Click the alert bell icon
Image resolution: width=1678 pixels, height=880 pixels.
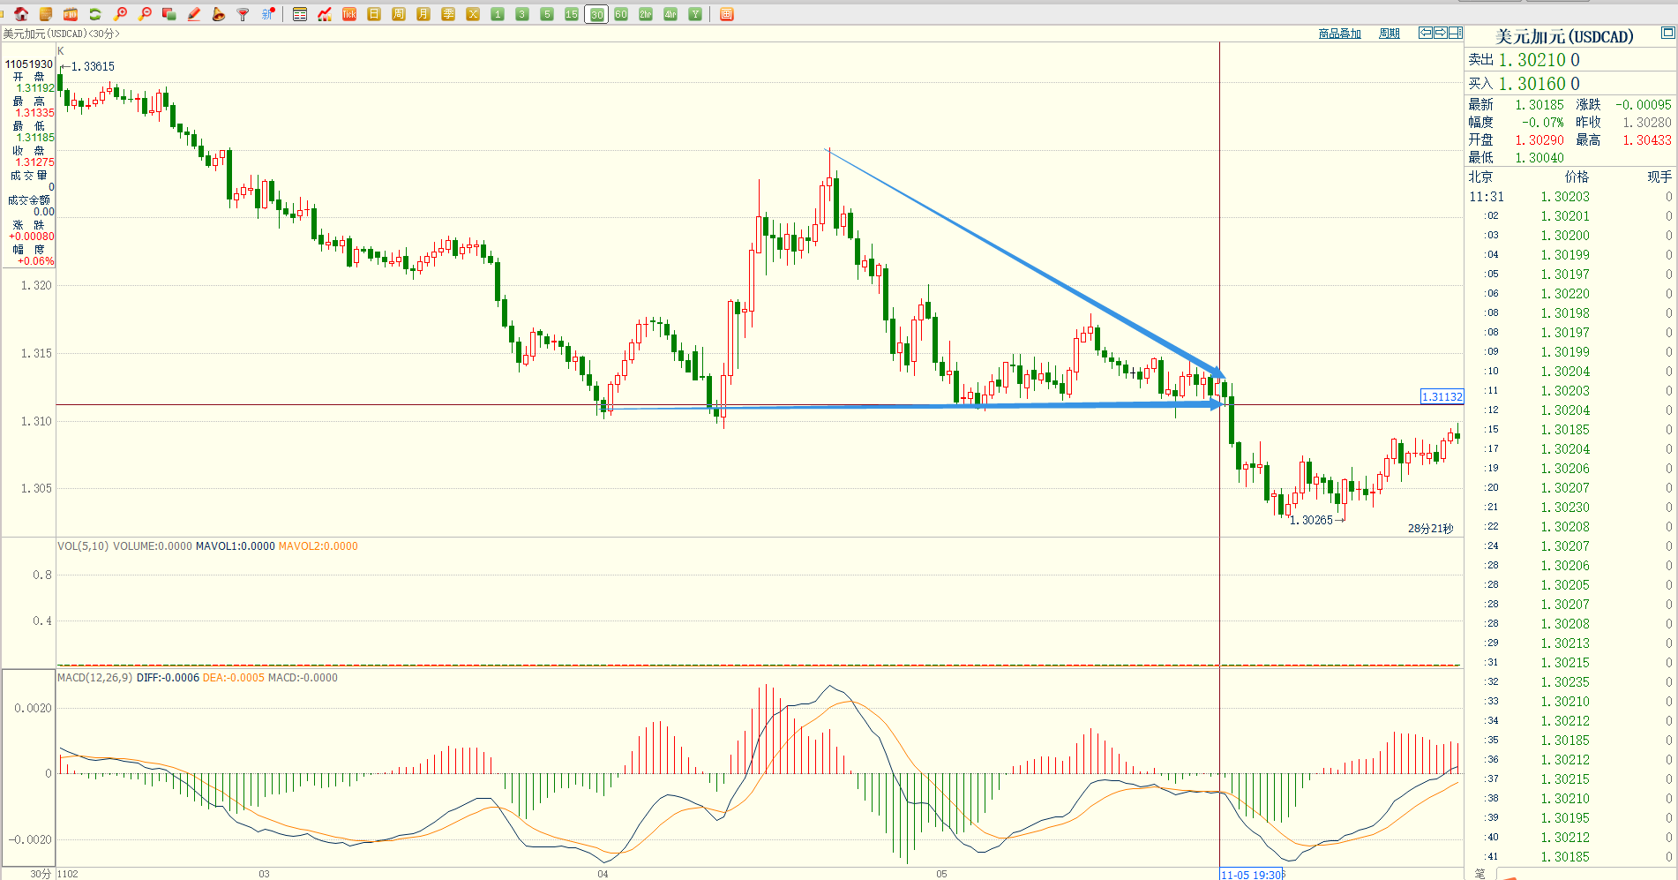tap(219, 14)
